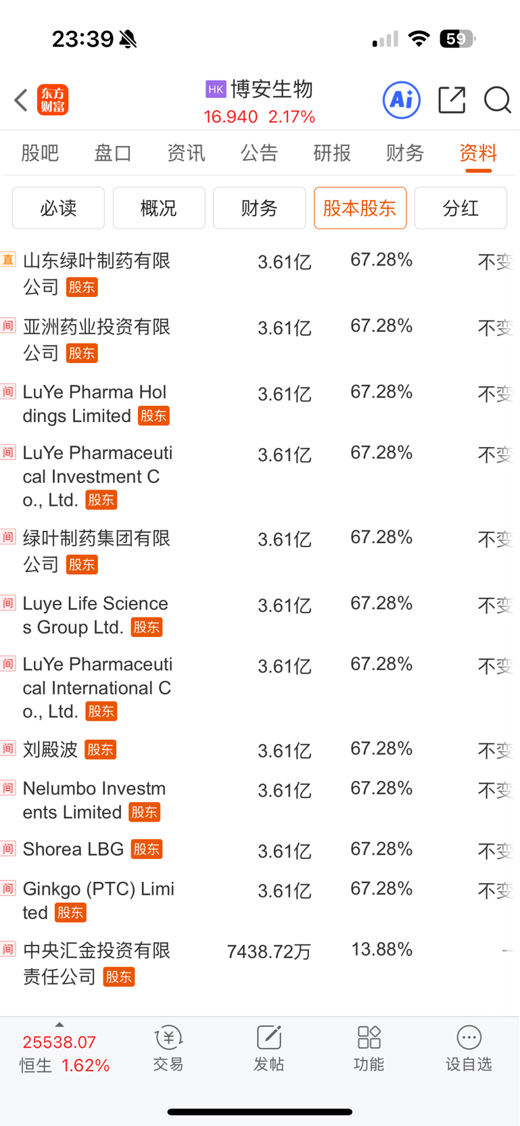Open the search magnifier icon
Image resolution: width=520 pixels, height=1126 pixels.
(498, 100)
